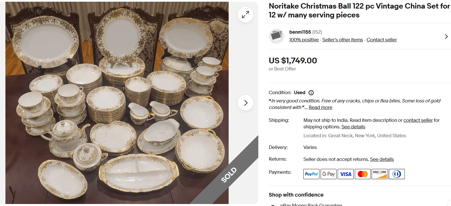This screenshot has width=451, height=206.
Task: Browse Seller's other items
Action: point(343,40)
